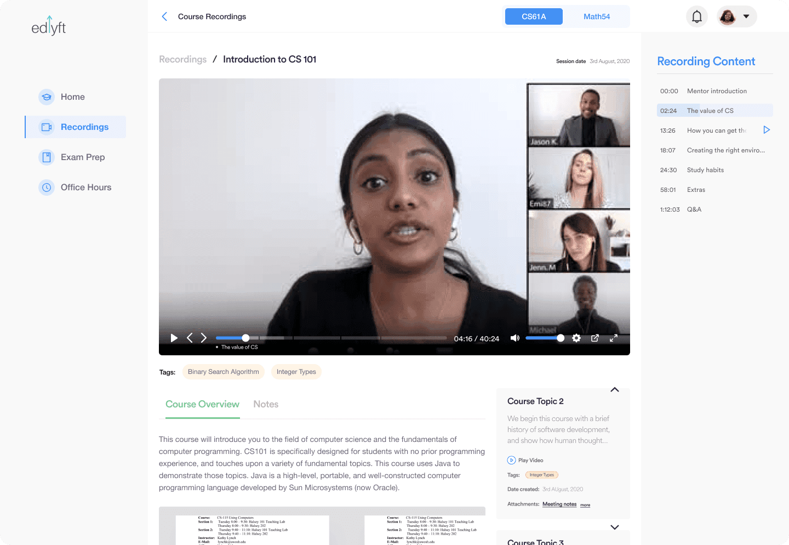Click the Course Topic 2 title
The width and height of the screenshot is (789, 545).
pos(535,401)
